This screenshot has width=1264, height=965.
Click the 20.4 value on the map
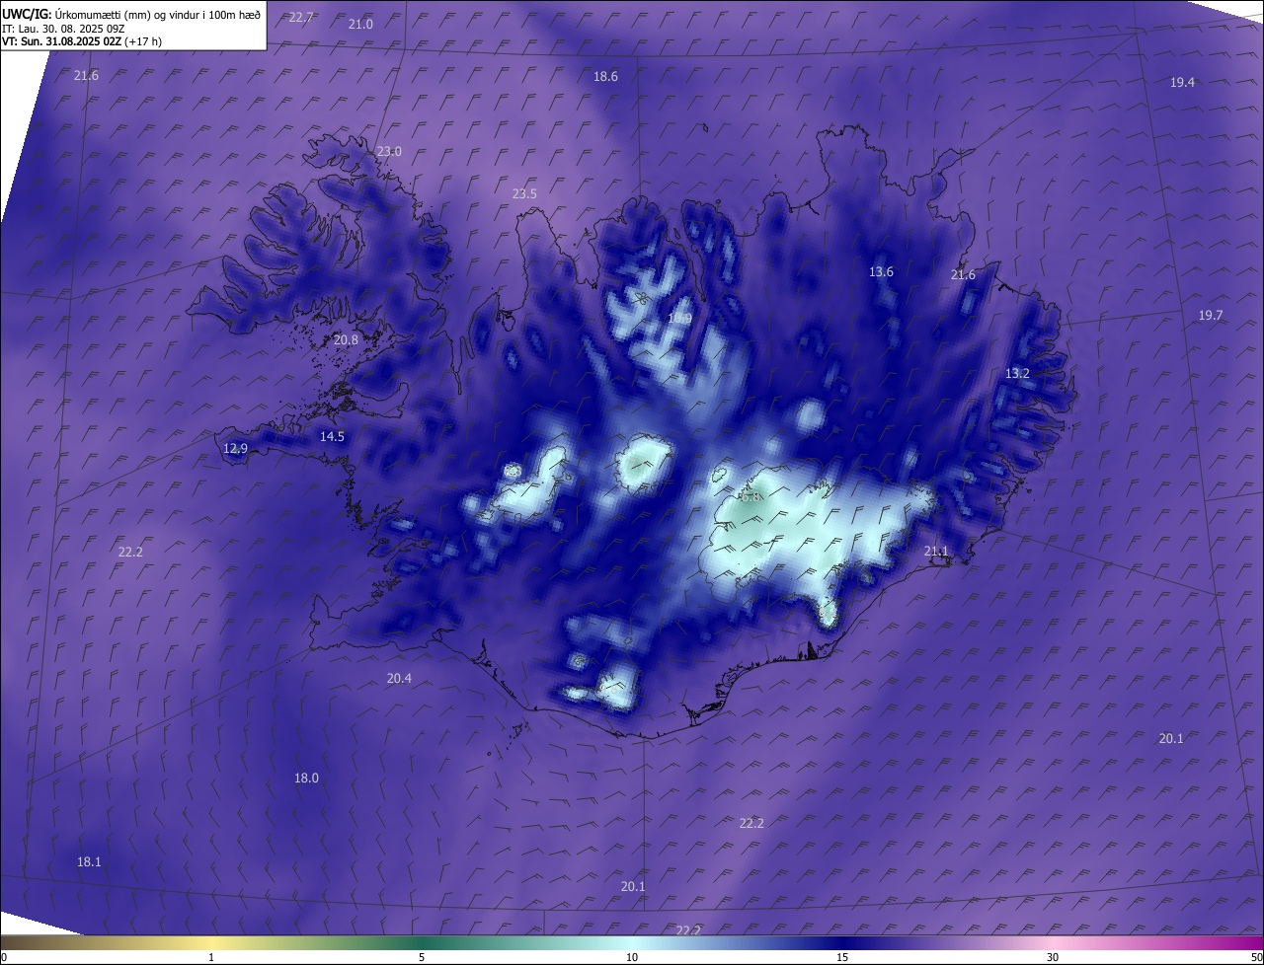click(399, 678)
